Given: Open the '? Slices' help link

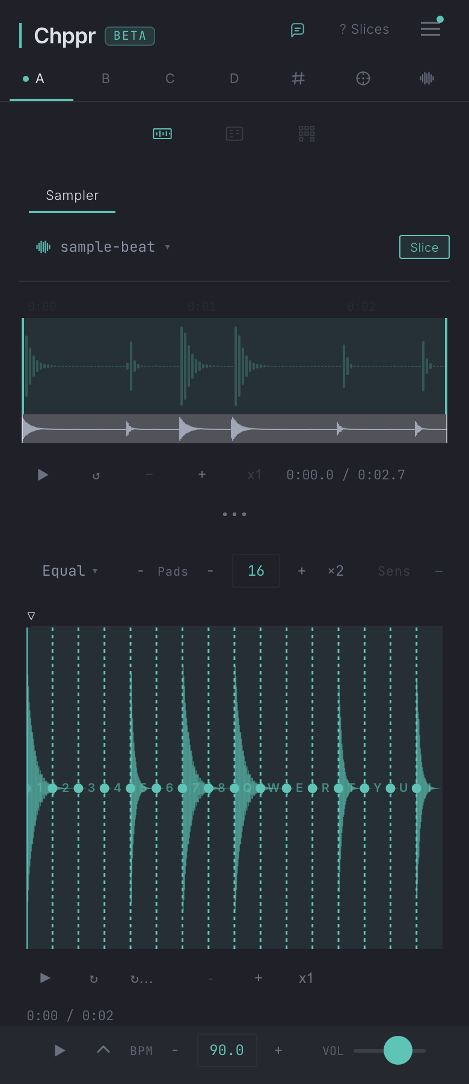Looking at the screenshot, I should [x=364, y=30].
